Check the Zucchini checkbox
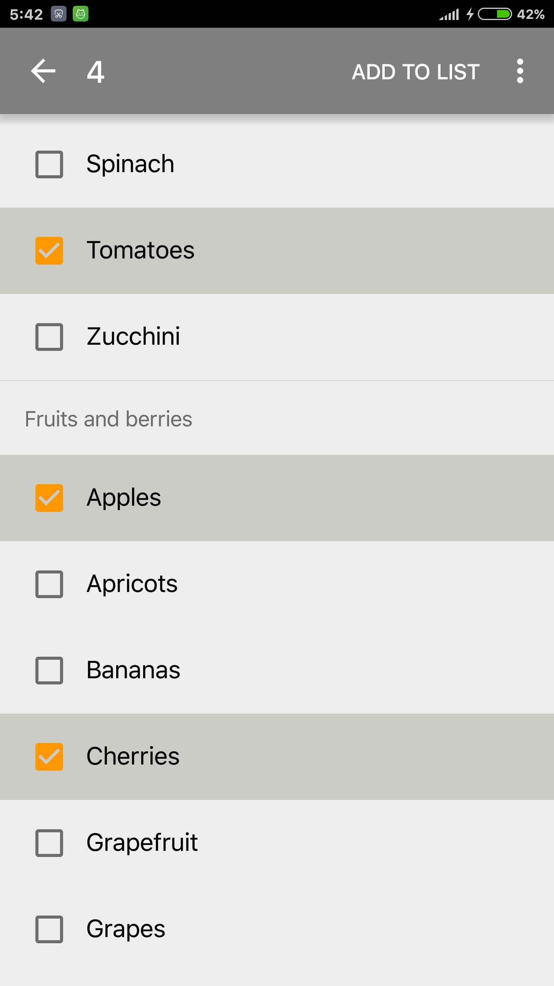 pyautogui.click(x=49, y=337)
